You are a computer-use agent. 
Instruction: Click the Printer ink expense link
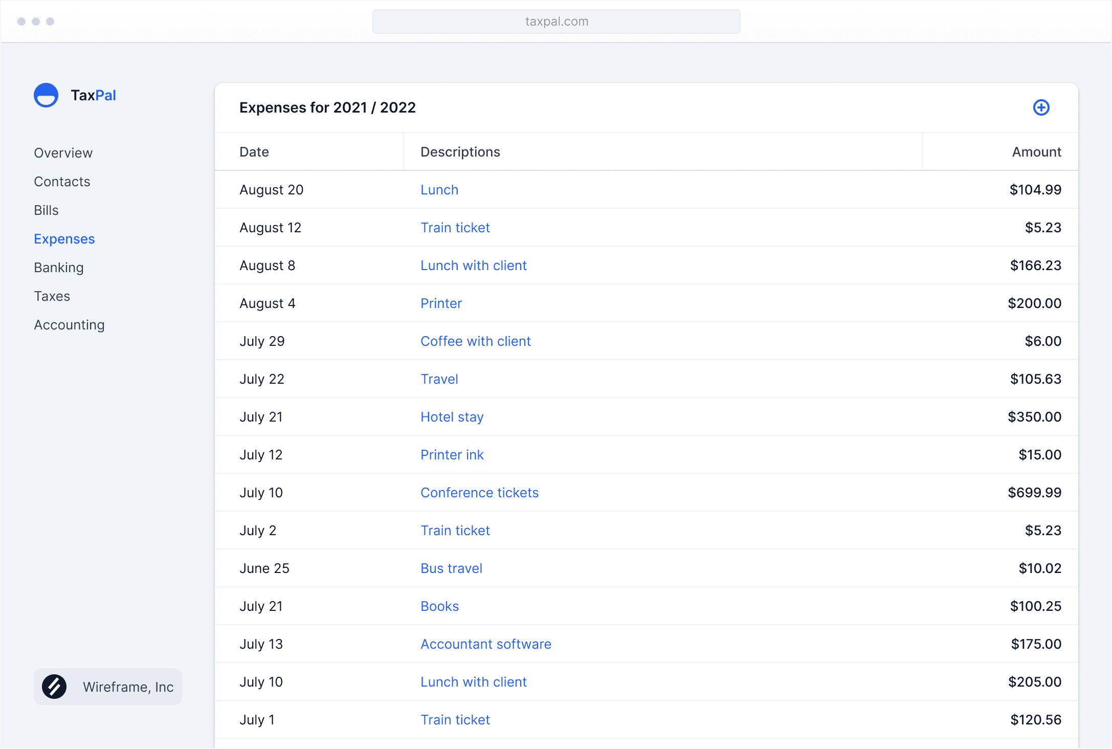coord(452,454)
